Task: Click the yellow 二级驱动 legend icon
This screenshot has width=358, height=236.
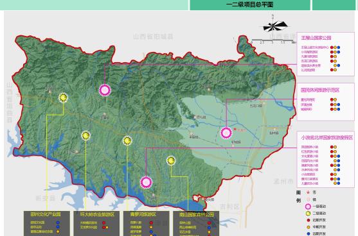Action: pyautogui.click(x=309, y=214)
